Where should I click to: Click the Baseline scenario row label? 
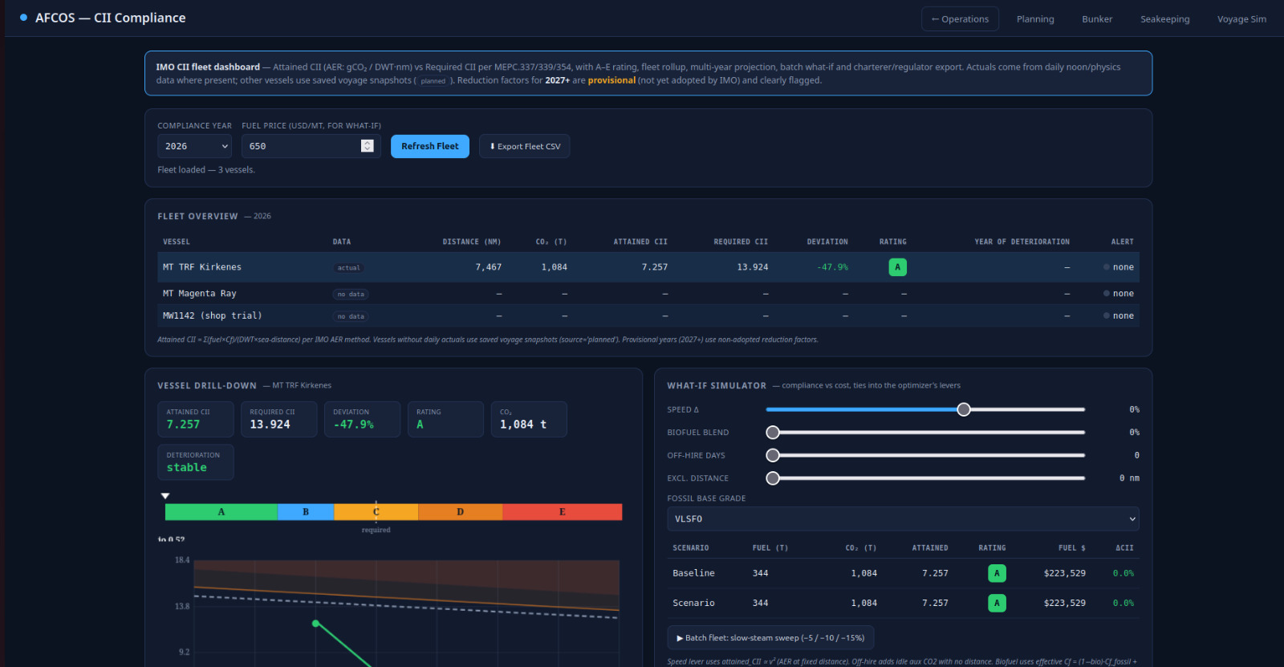[x=693, y=573]
